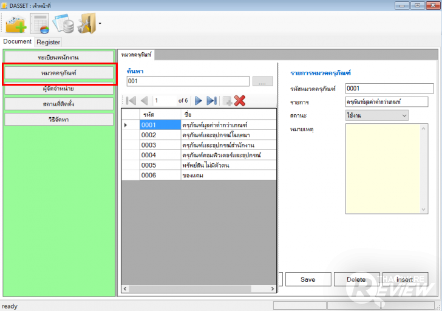Click the หมายเหตุ notes text area

click(x=387, y=169)
